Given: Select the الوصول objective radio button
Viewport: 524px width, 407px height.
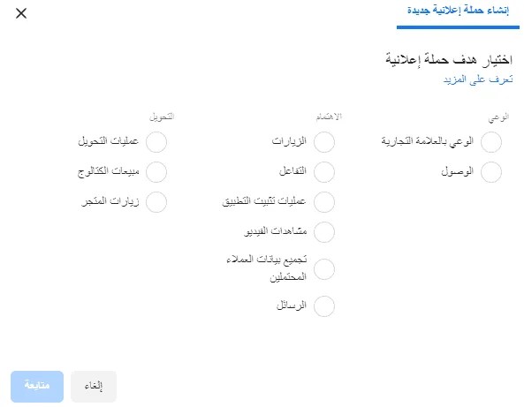Looking at the screenshot, I should (491, 172).
